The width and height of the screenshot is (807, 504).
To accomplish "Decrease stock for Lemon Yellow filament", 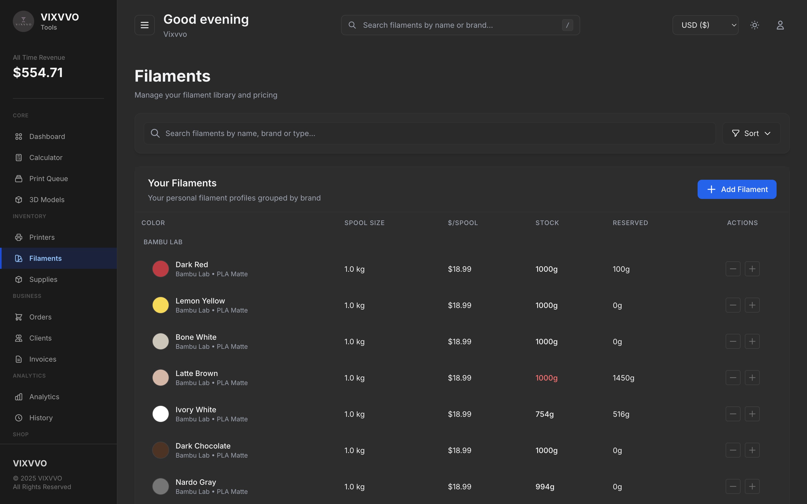I will click(x=733, y=305).
